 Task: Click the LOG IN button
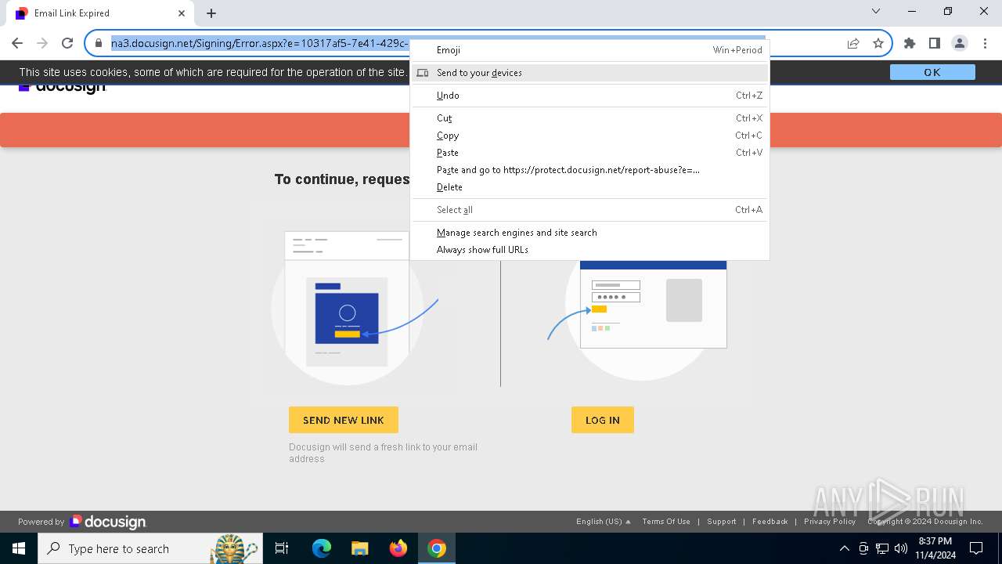tap(603, 420)
